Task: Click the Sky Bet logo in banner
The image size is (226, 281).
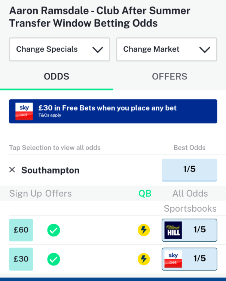Action: 24,111
